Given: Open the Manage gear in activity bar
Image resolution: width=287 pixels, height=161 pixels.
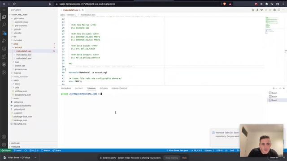Looking at the screenshot, I should tap(4, 144).
